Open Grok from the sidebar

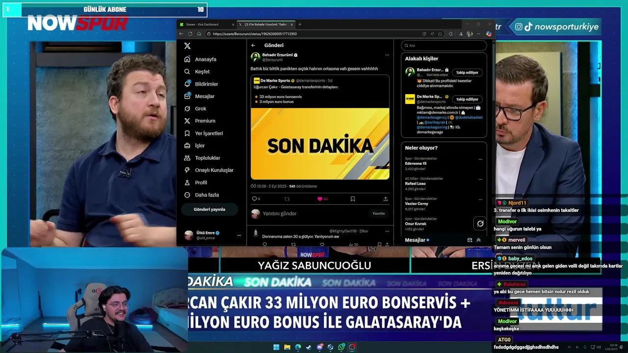(x=195, y=108)
